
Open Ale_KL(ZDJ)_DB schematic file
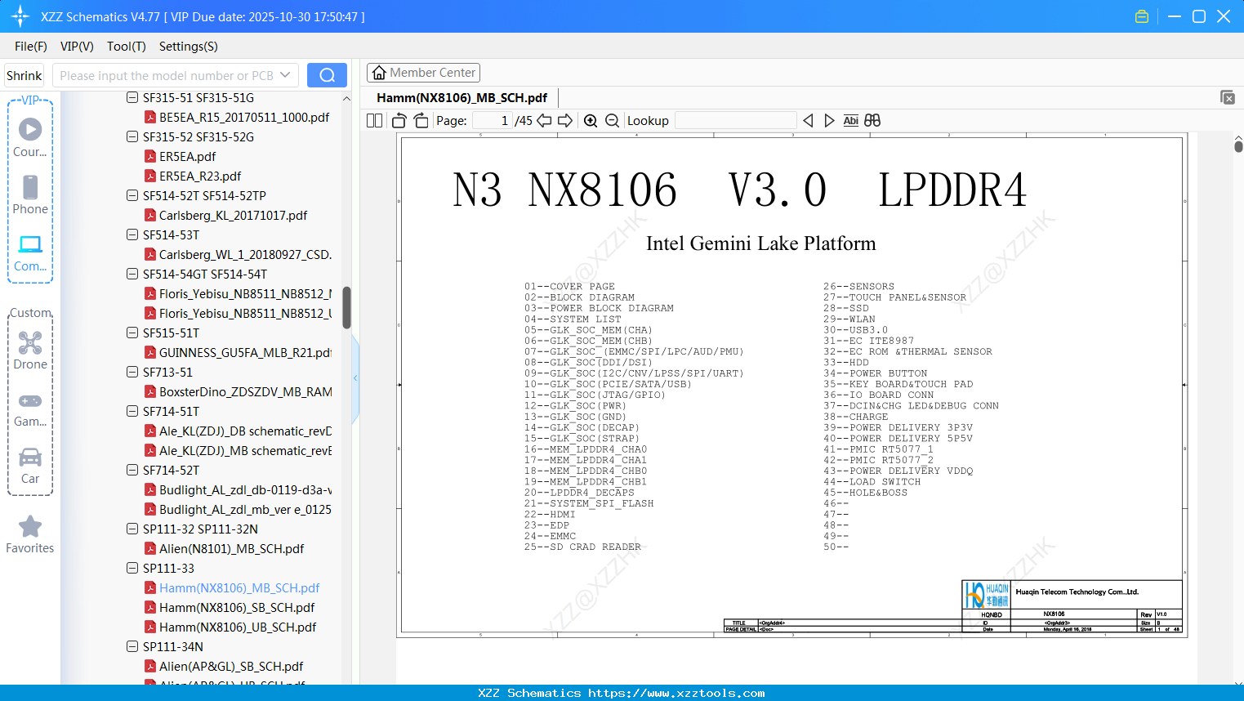click(x=245, y=431)
